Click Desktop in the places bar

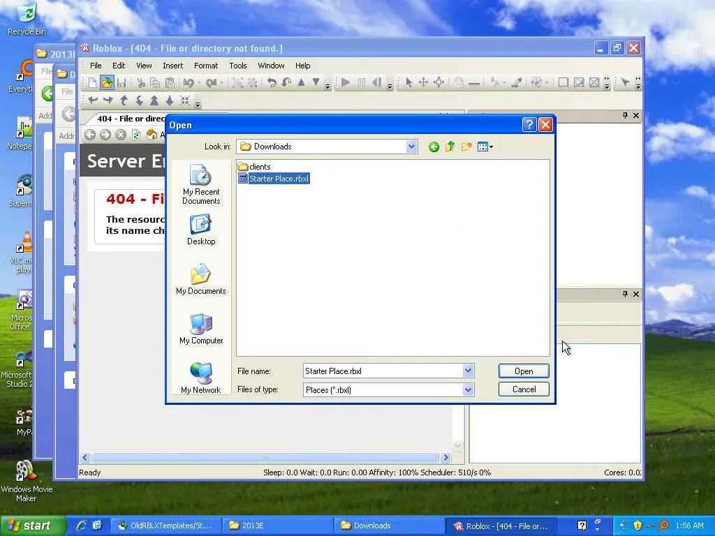click(x=201, y=230)
